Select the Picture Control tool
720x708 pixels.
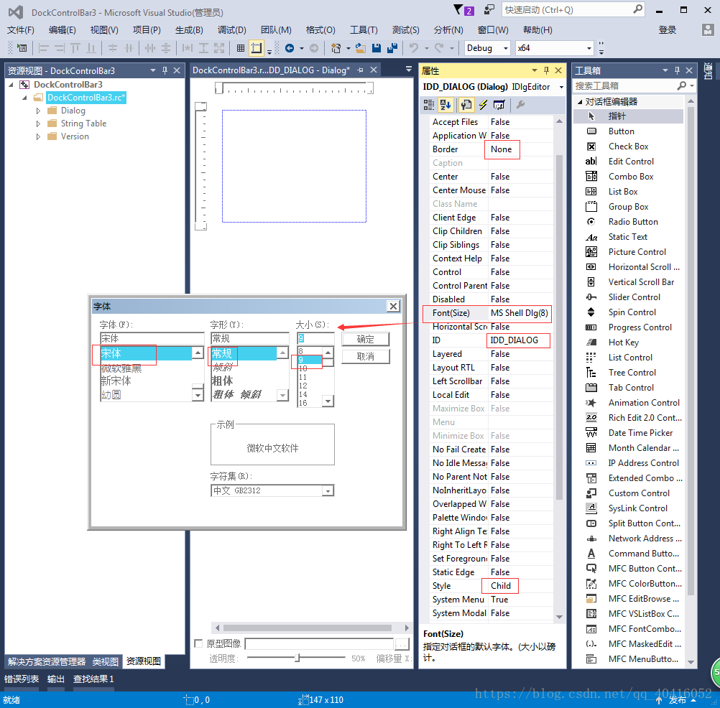click(628, 252)
